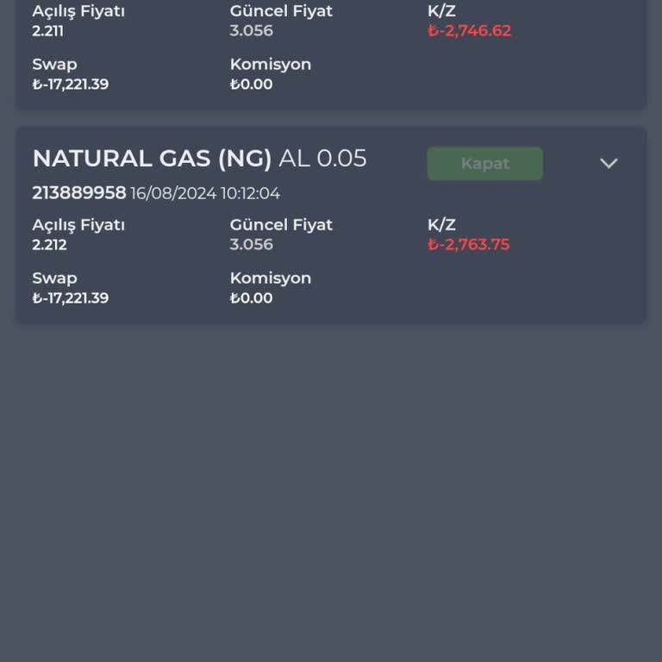Click the Komisyon label in lower card
662x662 pixels.
[271, 278]
